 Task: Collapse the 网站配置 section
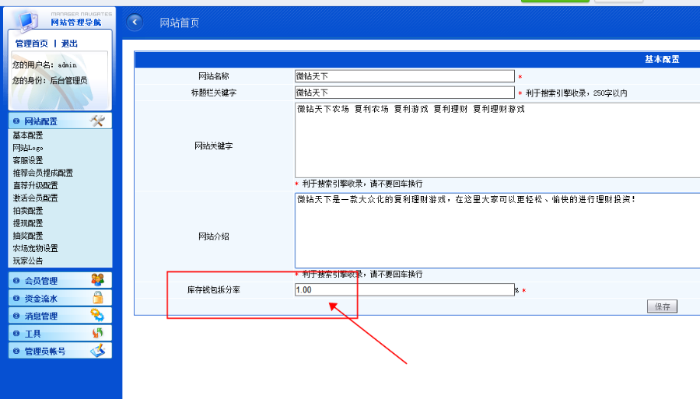coord(60,121)
